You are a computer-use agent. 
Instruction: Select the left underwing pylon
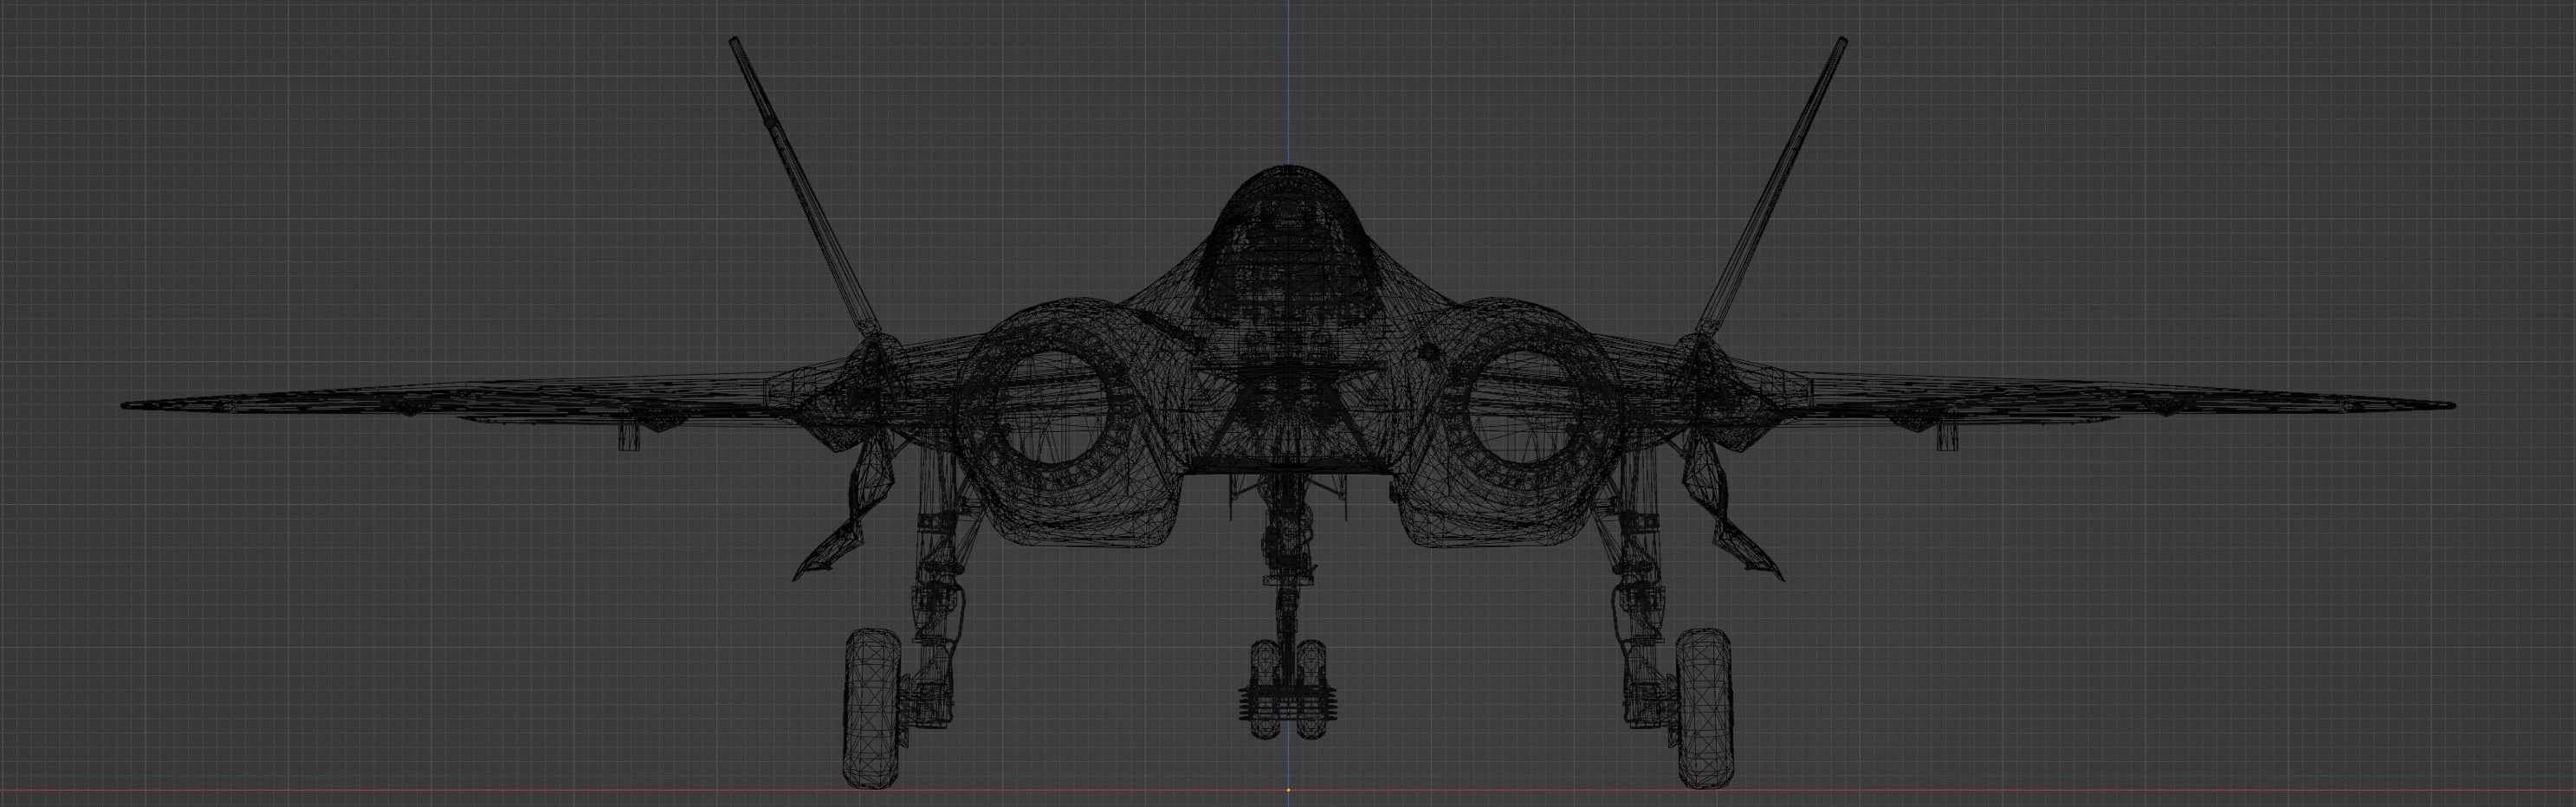pos(628,436)
